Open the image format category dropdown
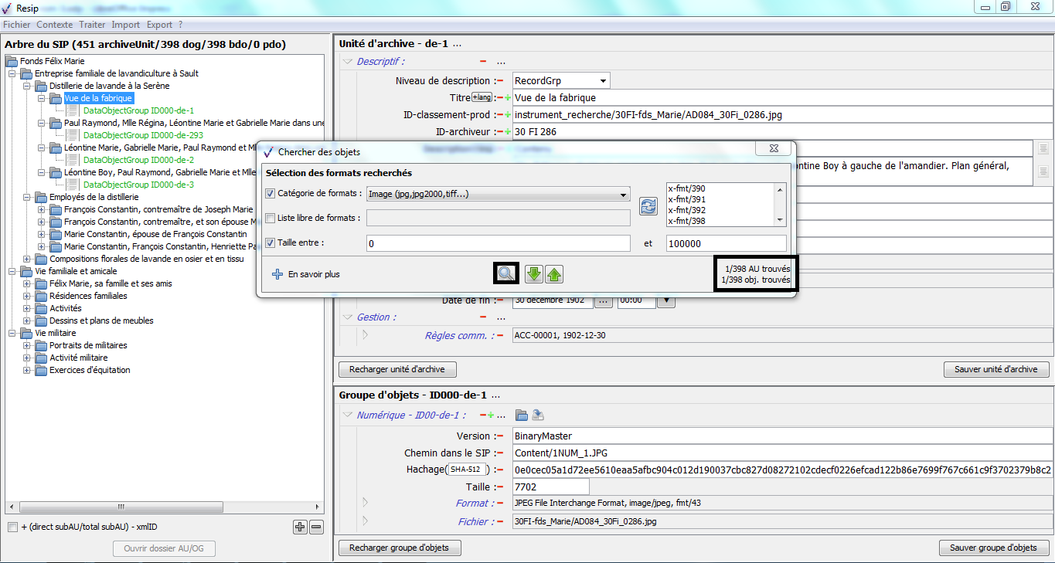The height and width of the screenshot is (563, 1055). (x=623, y=195)
